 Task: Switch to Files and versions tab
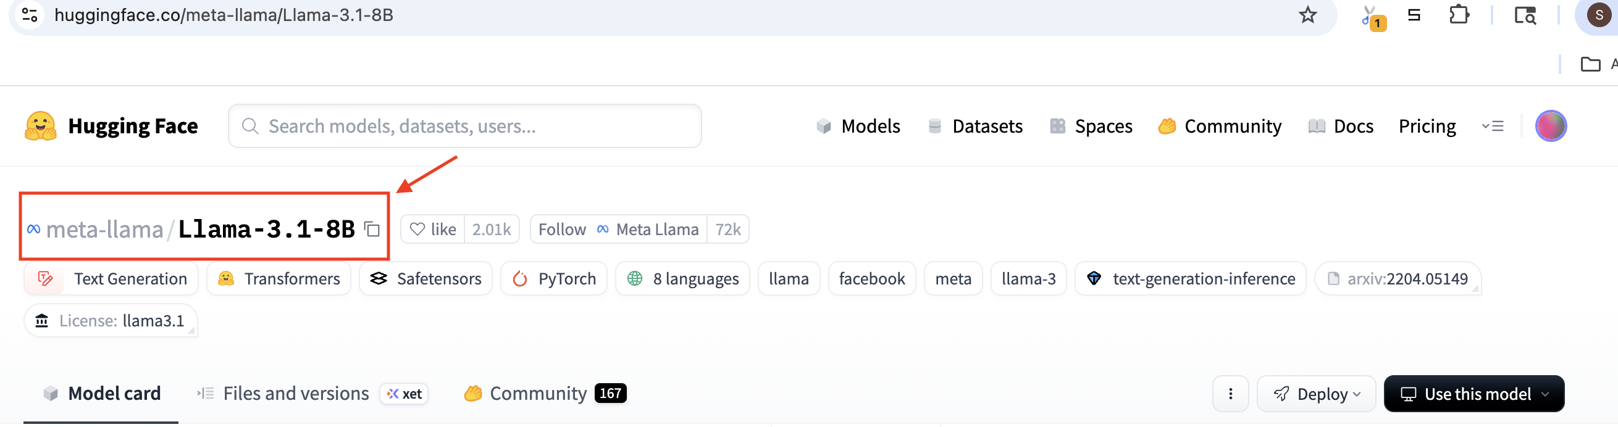(283, 394)
